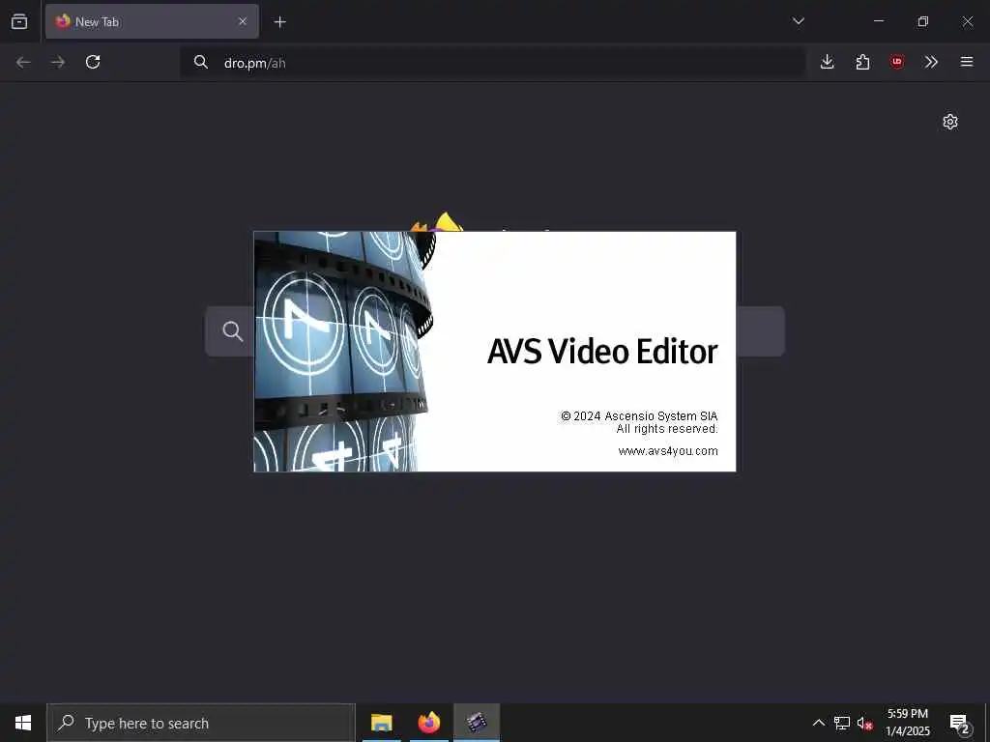990x742 pixels.
Task: Personalize new tab with the gear icon
Action: coord(950,122)
